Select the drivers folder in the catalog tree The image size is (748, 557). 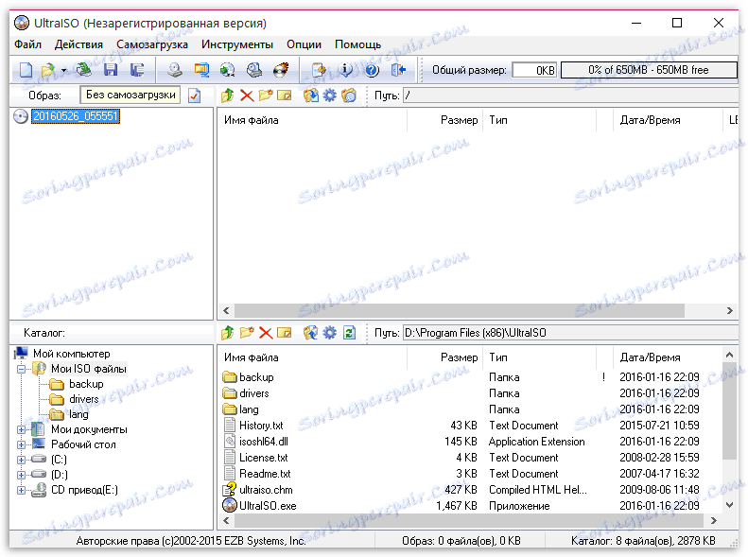83,399
